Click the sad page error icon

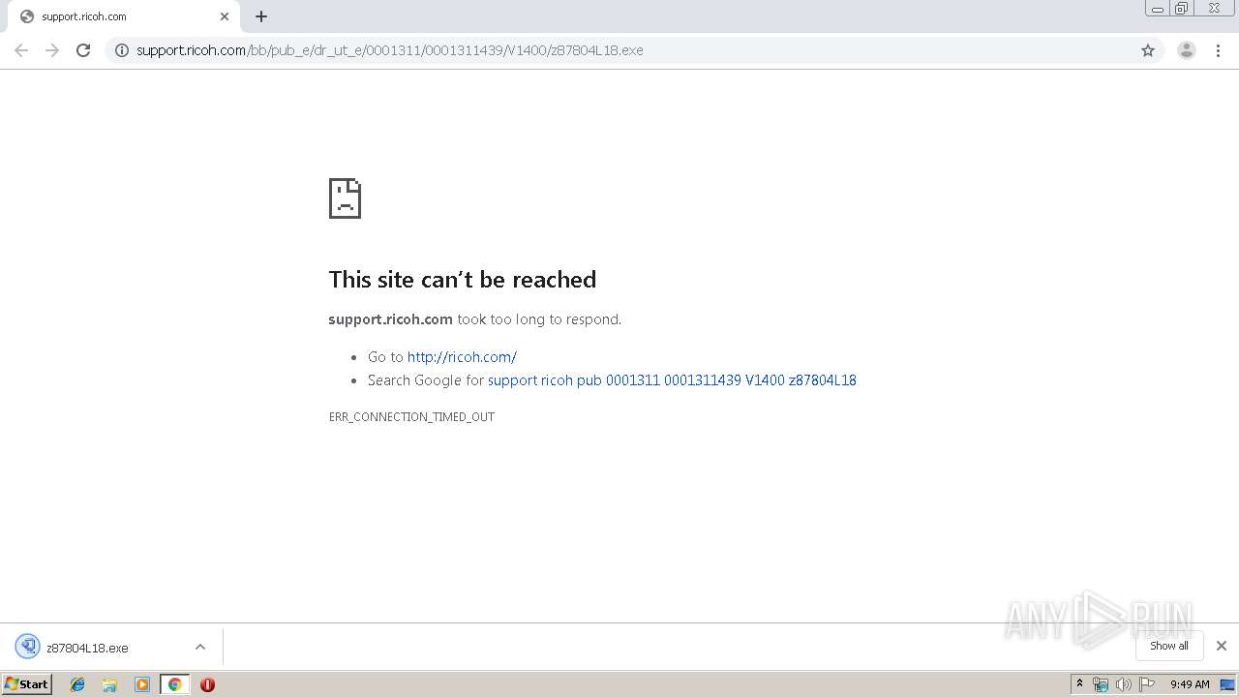pos(345,198)
